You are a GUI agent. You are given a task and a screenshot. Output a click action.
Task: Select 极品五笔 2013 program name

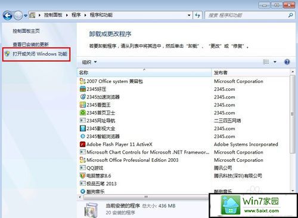[x=101, y=183]
